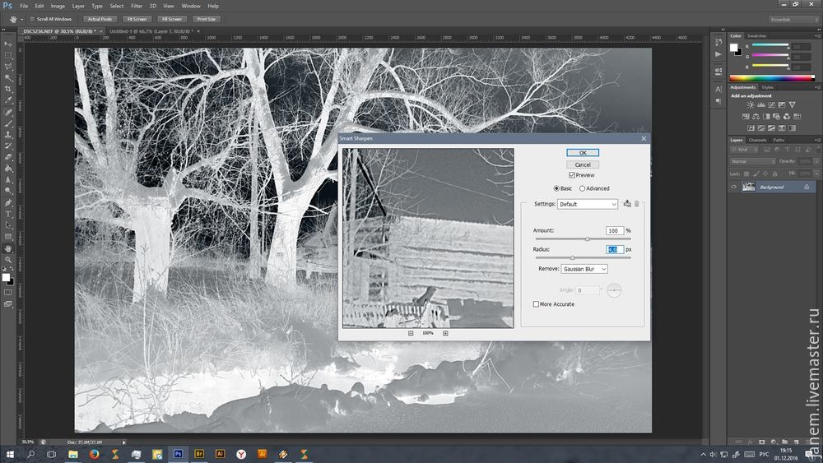Save current sharpen settings preset icon
Viewport: 823px width, 463px height.
click(626, 203)
